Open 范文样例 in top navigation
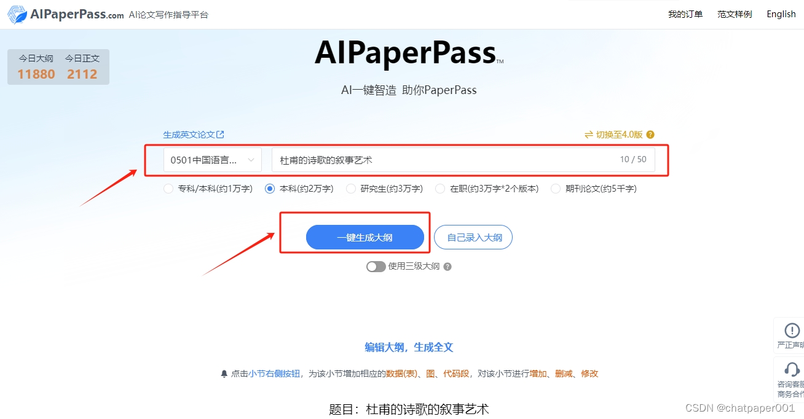 735,14
